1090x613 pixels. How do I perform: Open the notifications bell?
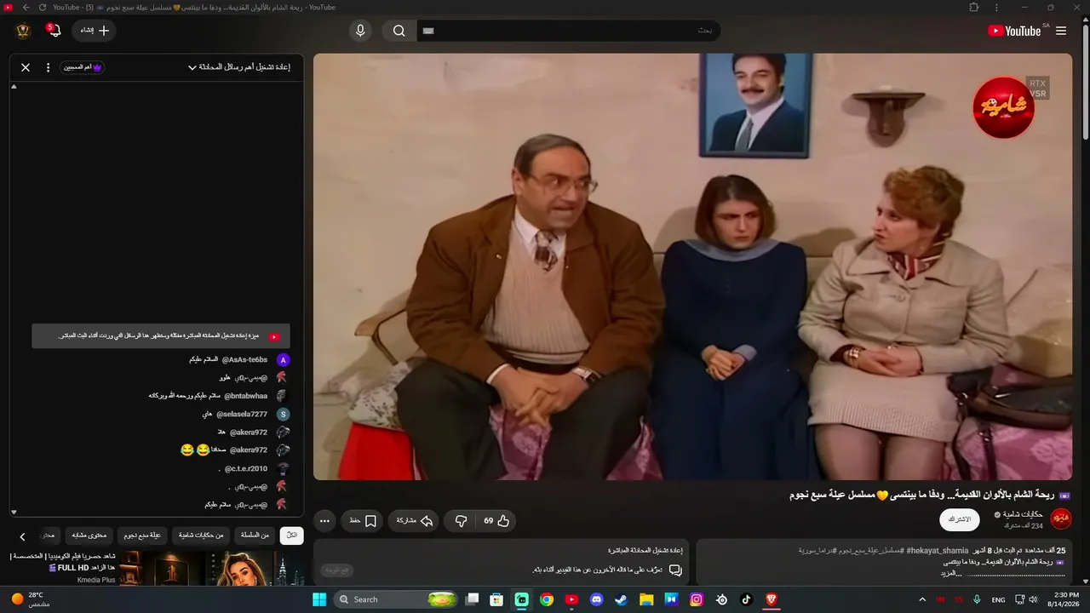[54, 31]
